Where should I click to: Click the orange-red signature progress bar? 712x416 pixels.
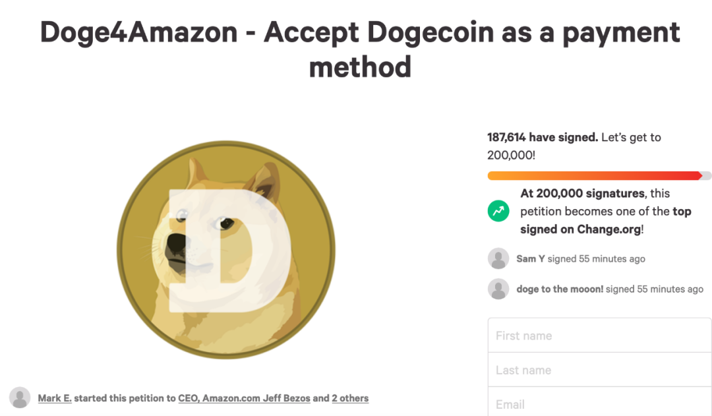coord(593,175)
